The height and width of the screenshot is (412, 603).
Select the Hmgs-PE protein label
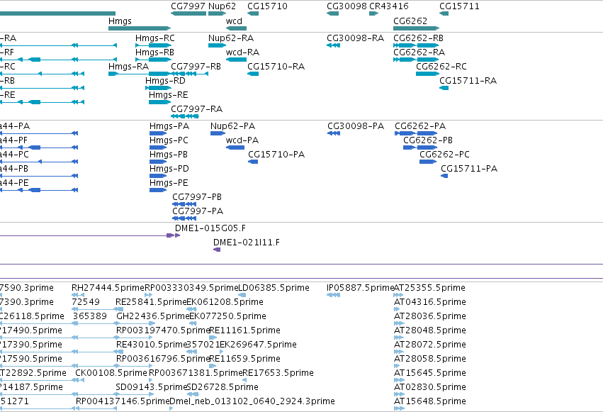tap(169, 183)
